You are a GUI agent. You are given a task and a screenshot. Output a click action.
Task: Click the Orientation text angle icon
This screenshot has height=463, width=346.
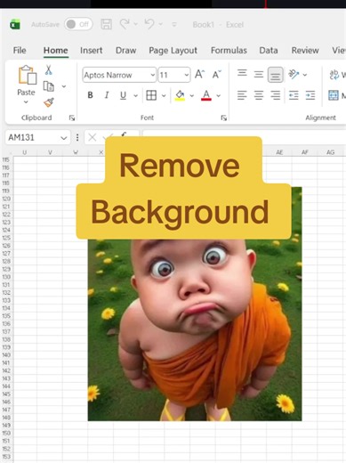(294, 74)
